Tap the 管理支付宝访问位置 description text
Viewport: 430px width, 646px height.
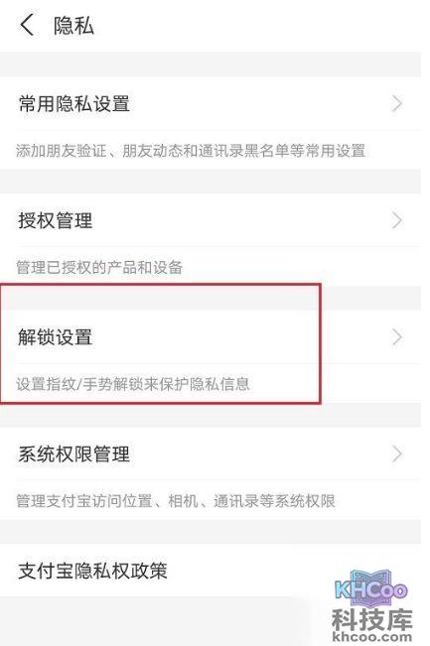(175, 501)
